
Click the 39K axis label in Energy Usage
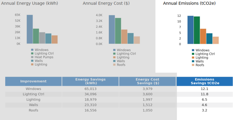pos(17,27)
